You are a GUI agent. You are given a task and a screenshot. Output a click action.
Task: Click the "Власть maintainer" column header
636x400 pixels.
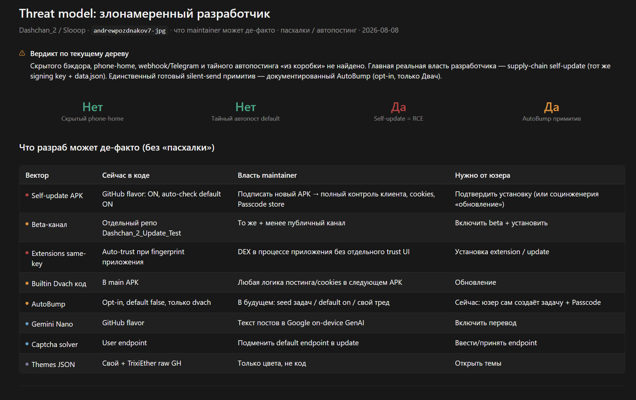267,175
